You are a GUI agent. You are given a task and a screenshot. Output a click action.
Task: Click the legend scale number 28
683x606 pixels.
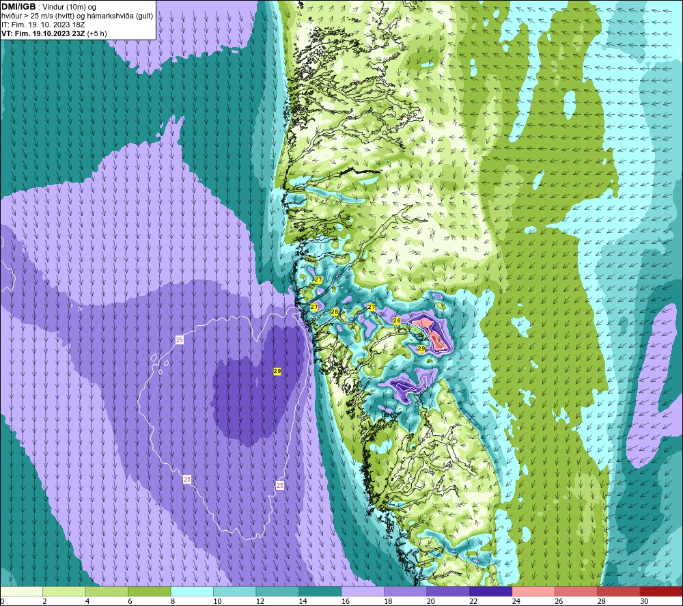(602, 601)
